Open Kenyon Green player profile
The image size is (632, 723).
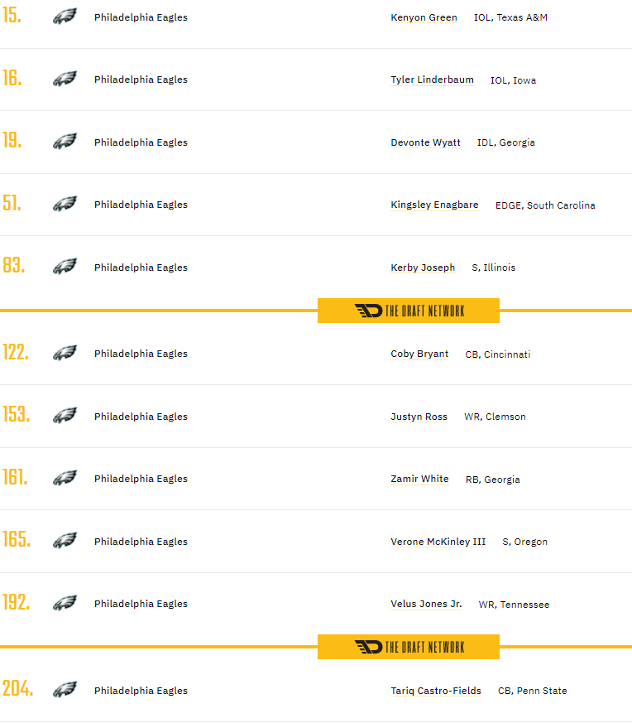[x=424, y=17]
